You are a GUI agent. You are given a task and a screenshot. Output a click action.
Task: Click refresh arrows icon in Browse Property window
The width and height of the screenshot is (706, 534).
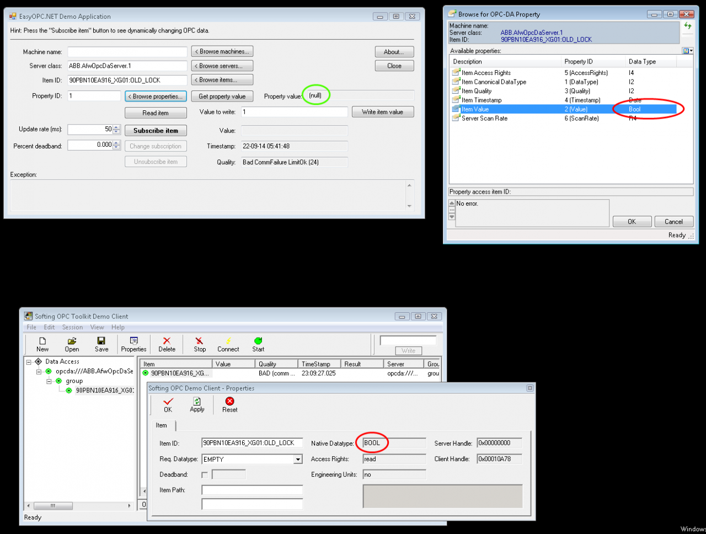coord(687,26)
